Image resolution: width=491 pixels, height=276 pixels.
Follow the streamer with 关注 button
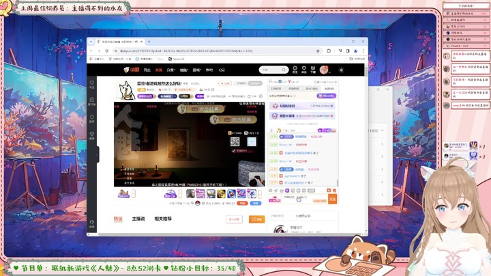tap(225, 83)
